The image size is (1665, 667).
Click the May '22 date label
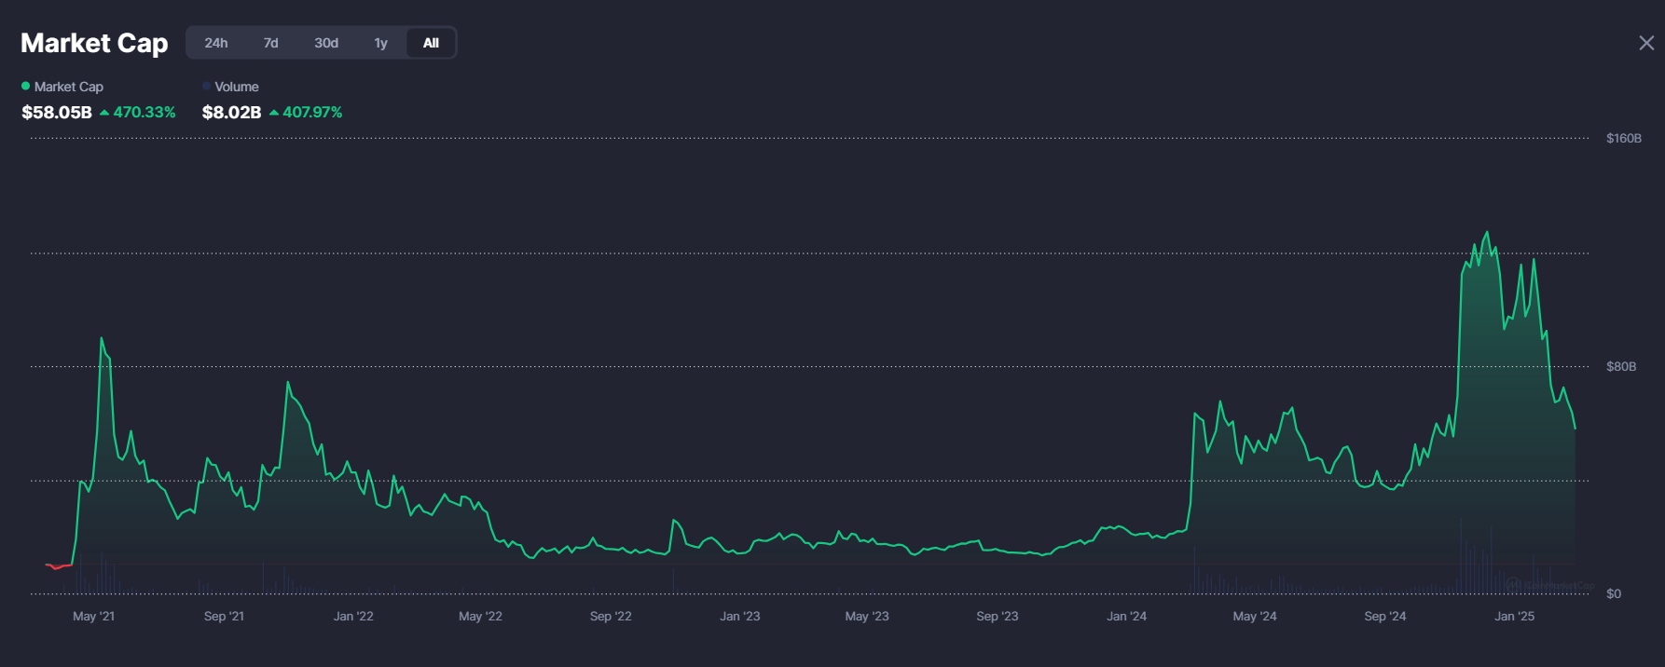(x=480, y=616)
